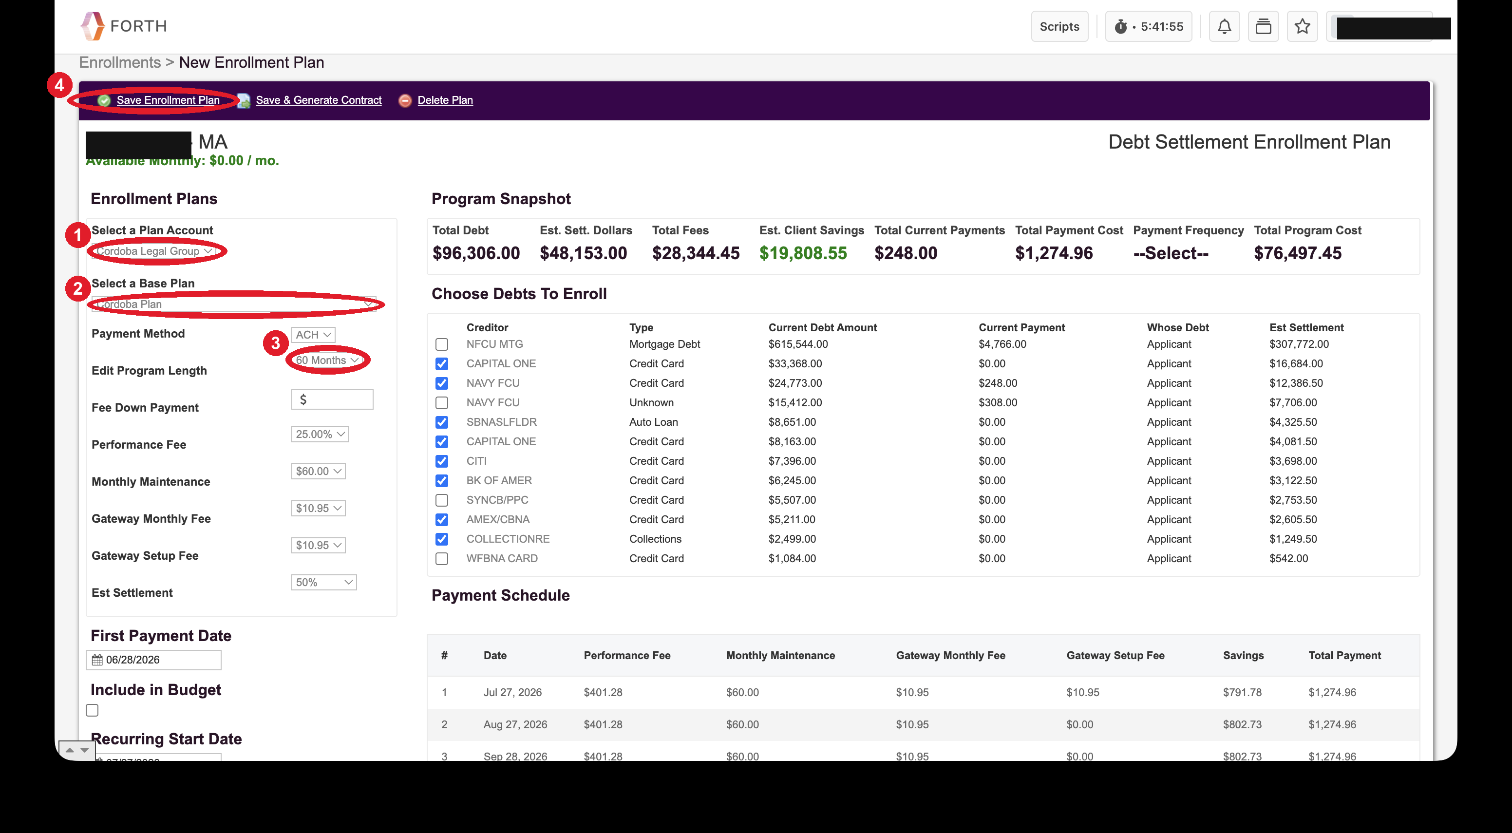This screenshot has height=833, width=1512.
Task: Click the Current Debt Amount column header
Action: pyautogui.click(x=823, y=327)
